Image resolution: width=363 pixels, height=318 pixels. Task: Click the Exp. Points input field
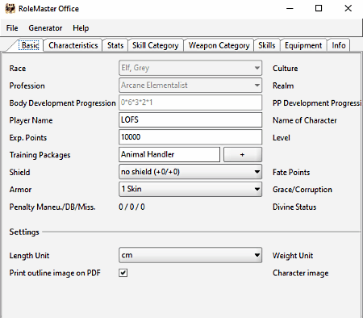pos(190,137)
